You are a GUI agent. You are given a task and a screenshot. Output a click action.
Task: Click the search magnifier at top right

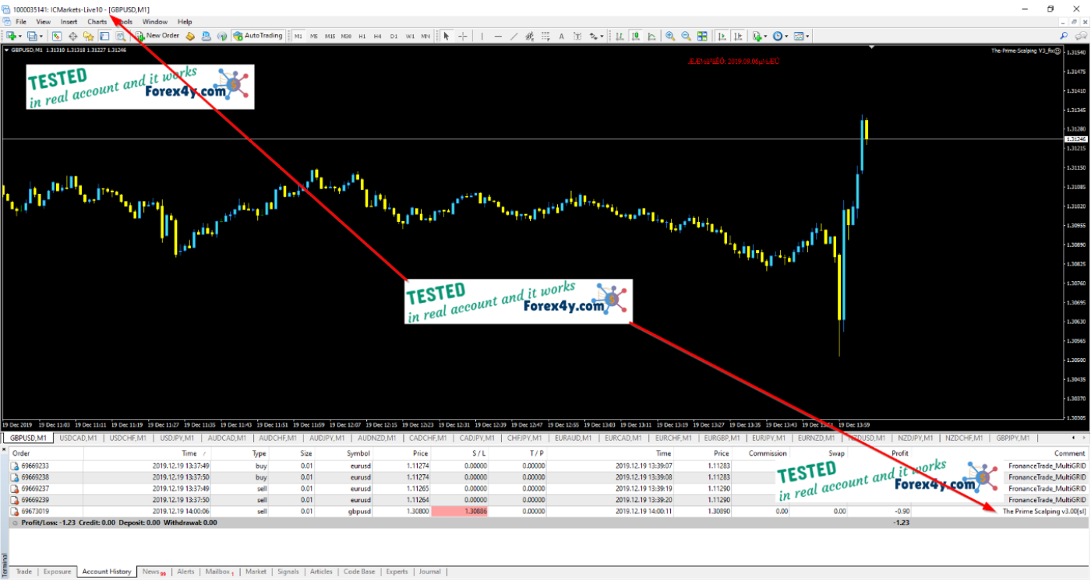[1064, 36]
